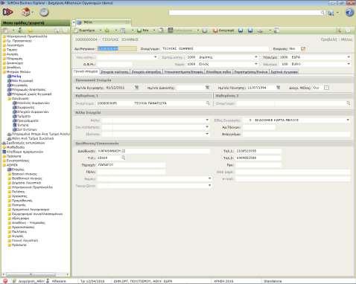The height and width of the screenshot is (284, 356).
Task: Click the e-mail input field
Action: (x=293, y=178)
